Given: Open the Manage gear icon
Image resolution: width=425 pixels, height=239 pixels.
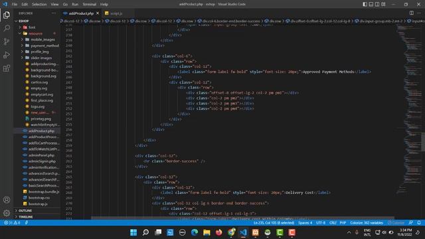Looking at the screenshot, I should pyautogui.click(x=7, y=213).
